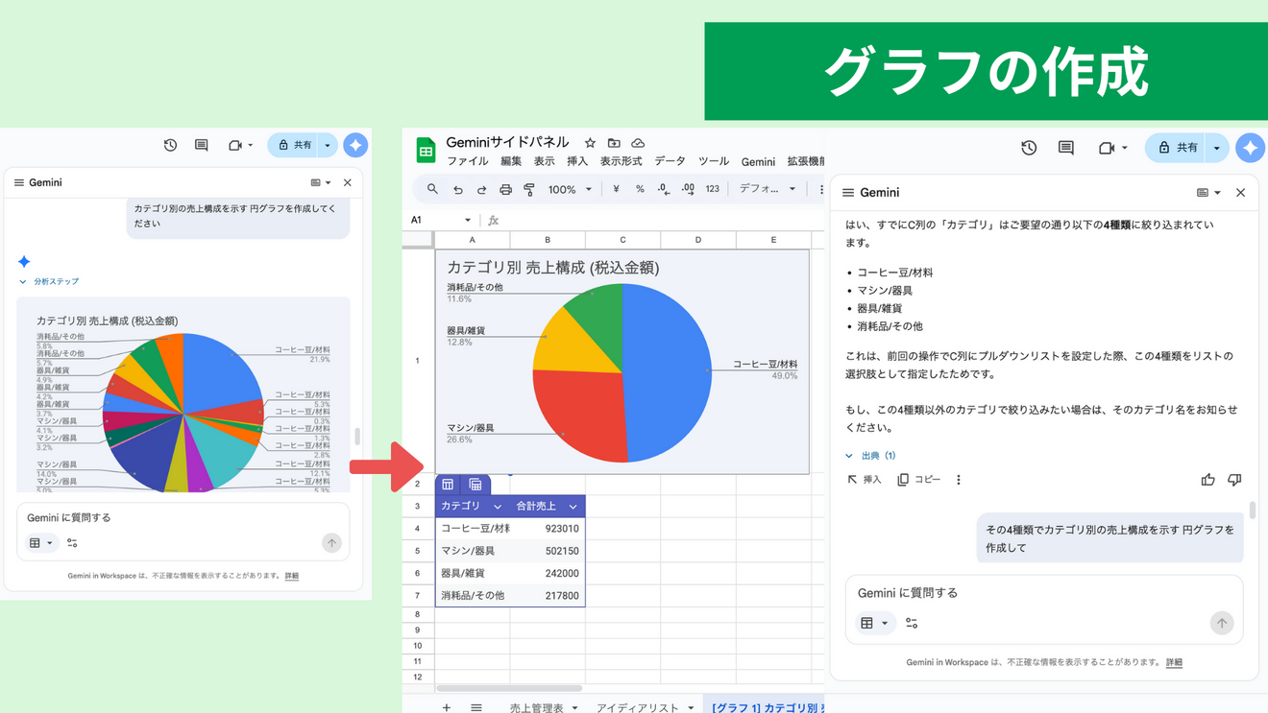Open the カテゴリ column filter dropdown

point(497,507)
